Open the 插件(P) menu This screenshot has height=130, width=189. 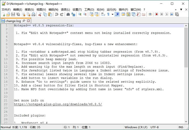[x=123, y=9]
